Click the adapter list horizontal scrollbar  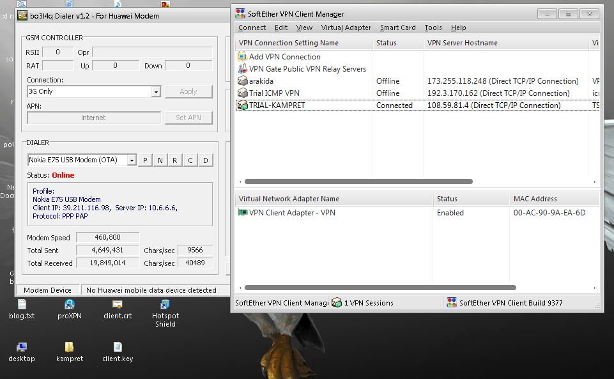tap(380, 288)
